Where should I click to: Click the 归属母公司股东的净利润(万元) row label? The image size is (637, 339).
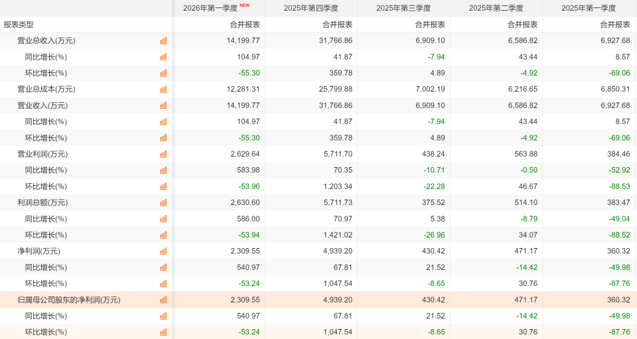click(68, 300)
